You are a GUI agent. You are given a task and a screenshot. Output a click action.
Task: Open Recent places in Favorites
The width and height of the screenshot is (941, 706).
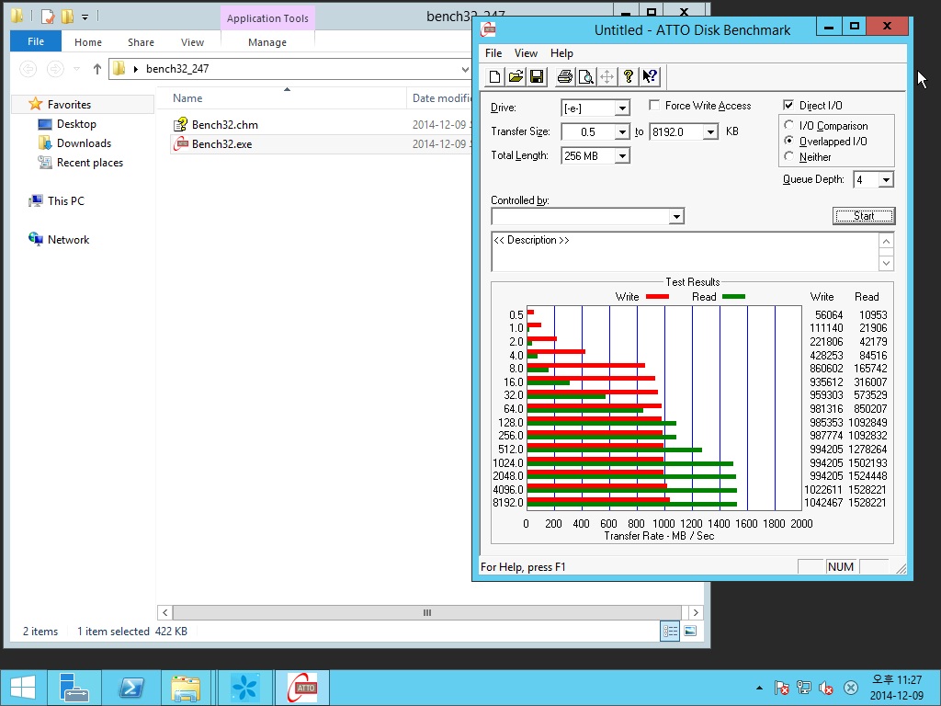(89, 162)
